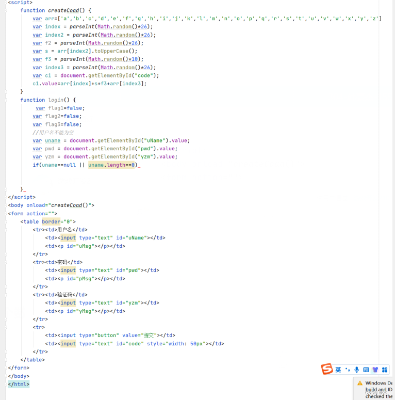Click the microphone voice input icon

click(x=357, y=370)
